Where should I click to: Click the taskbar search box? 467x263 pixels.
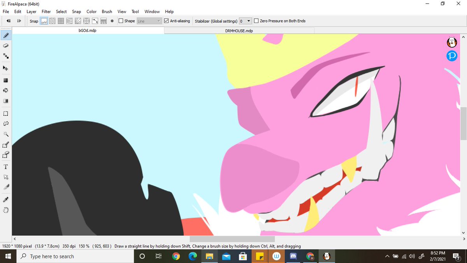coord(75,256)
